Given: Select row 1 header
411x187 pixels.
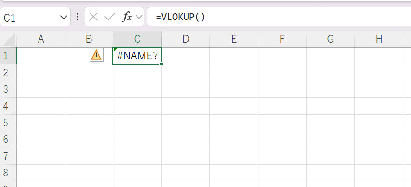Looking at the screenshot, I should tap(8, 56).
